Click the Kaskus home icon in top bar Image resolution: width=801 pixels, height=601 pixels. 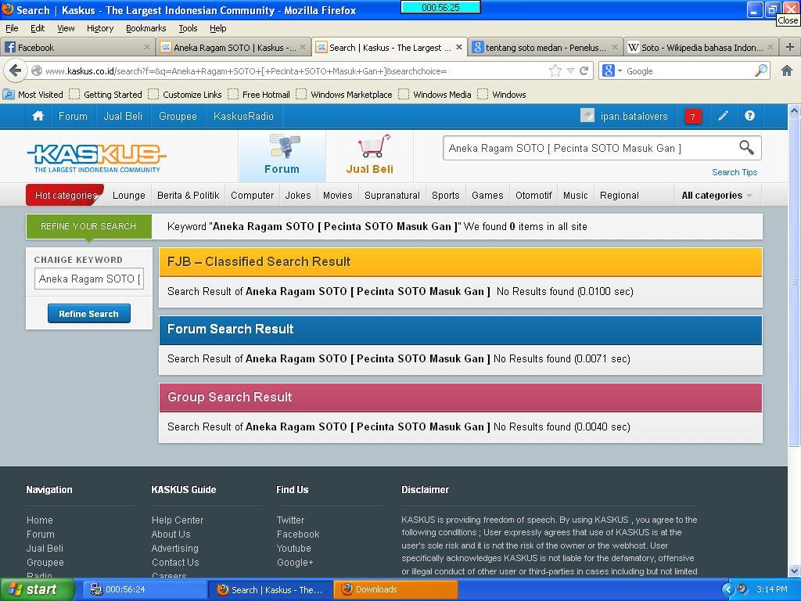pos(38,116)
